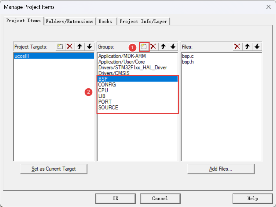The image size is (276, 207).
Task: Move project target down
Action: (89, 47)
